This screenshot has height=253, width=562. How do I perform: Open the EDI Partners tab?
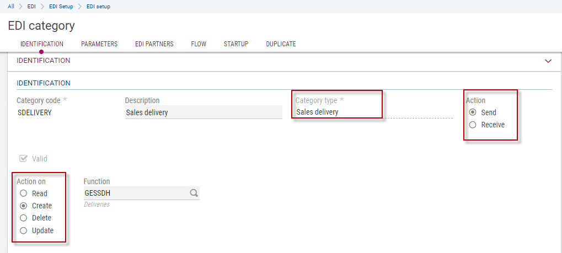[x=154, y=44]
